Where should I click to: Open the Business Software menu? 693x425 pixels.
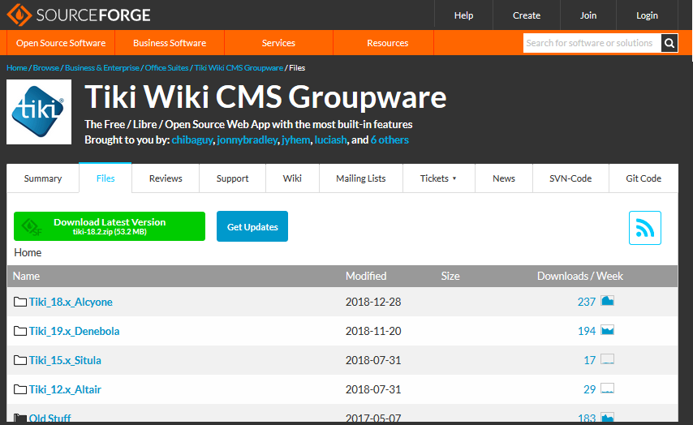pos(170,43)
